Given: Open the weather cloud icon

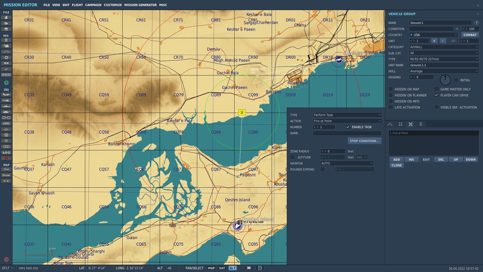Looking at the screenshot, I should coord(6,46).
